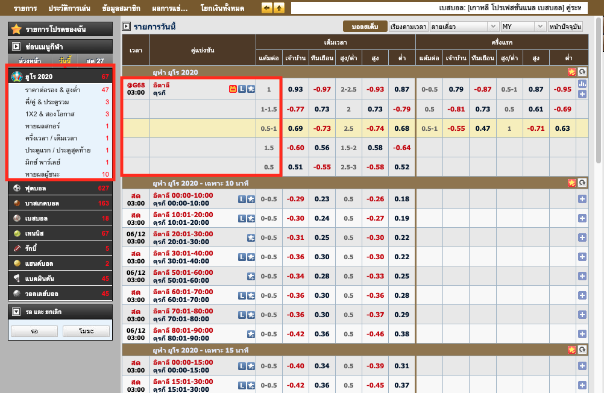Click star icon beside รายการโปรดของฉัน
The width and height of the screenshot is (604, 393).
[x=16, y=29]
